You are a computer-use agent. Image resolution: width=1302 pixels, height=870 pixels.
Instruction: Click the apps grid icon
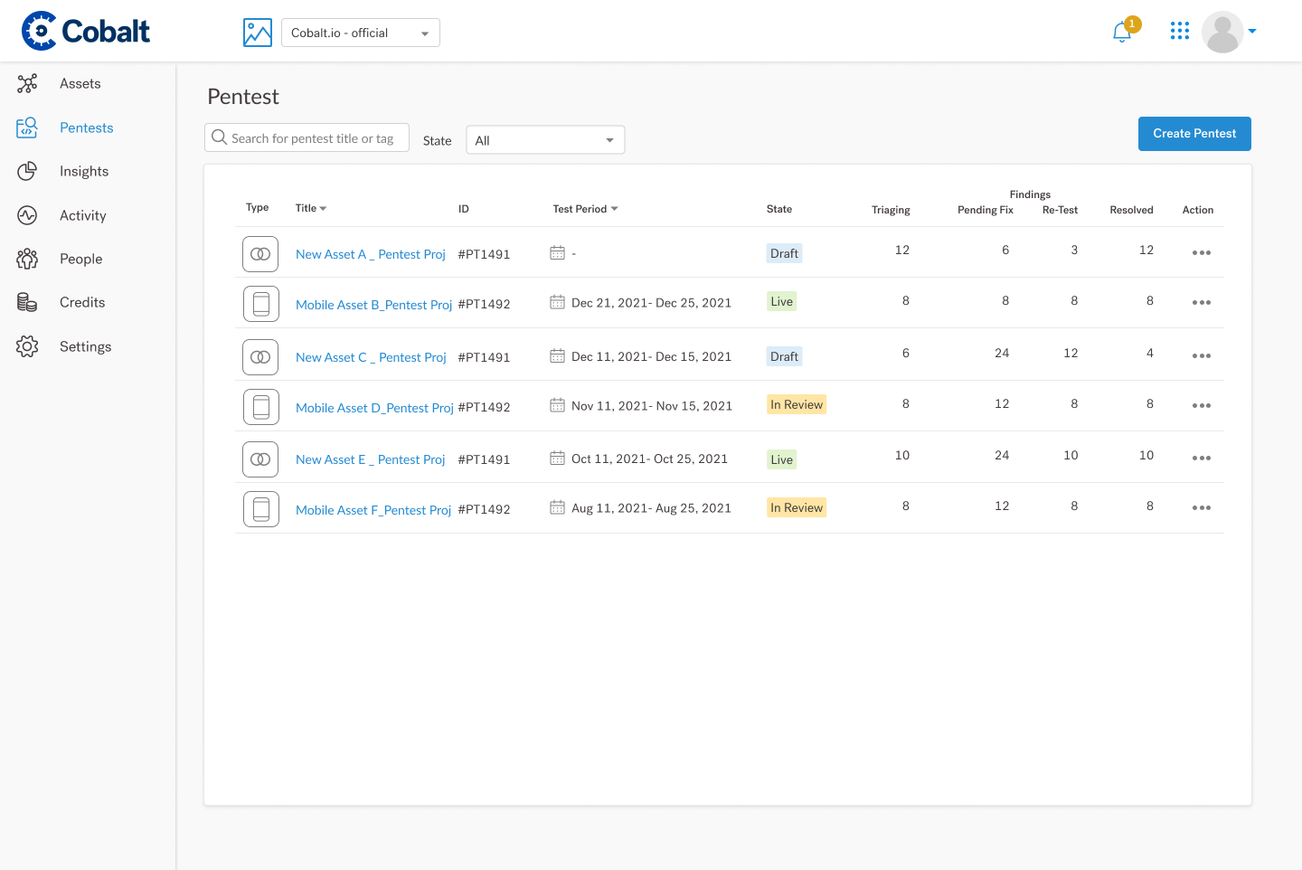(x=1179, y=30)
